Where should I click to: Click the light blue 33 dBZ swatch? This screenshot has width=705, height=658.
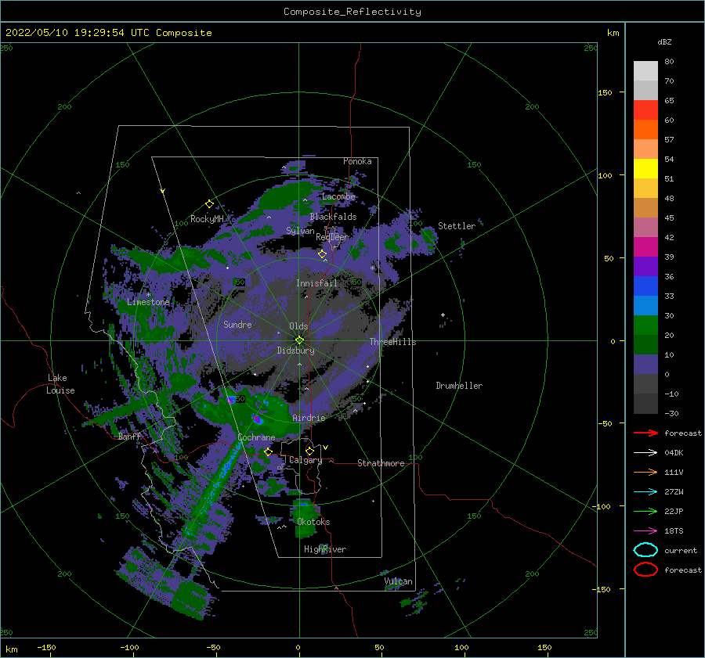(x=645, y=305)
